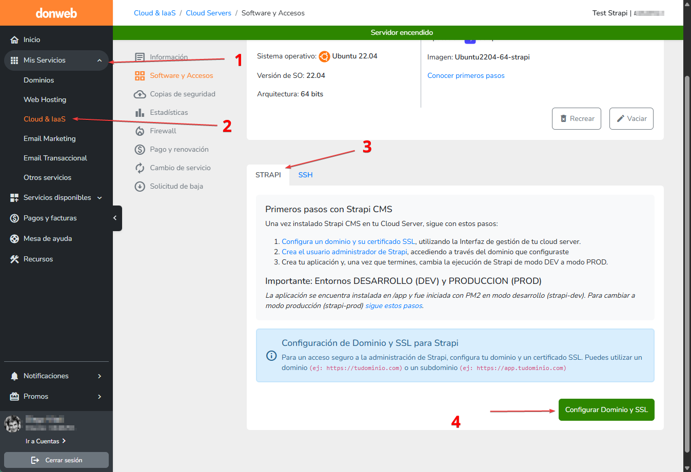The height and width of the screenshot is (472, 691).
Task: Click the 'Servidor encendido' status bar
Action: [398, 33]
